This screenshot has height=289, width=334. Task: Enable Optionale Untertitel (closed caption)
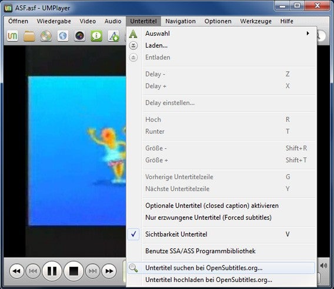point(221,206)
